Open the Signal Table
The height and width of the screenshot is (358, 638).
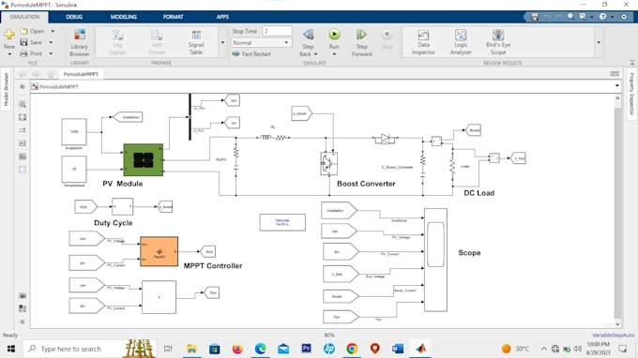pos(196,42)
